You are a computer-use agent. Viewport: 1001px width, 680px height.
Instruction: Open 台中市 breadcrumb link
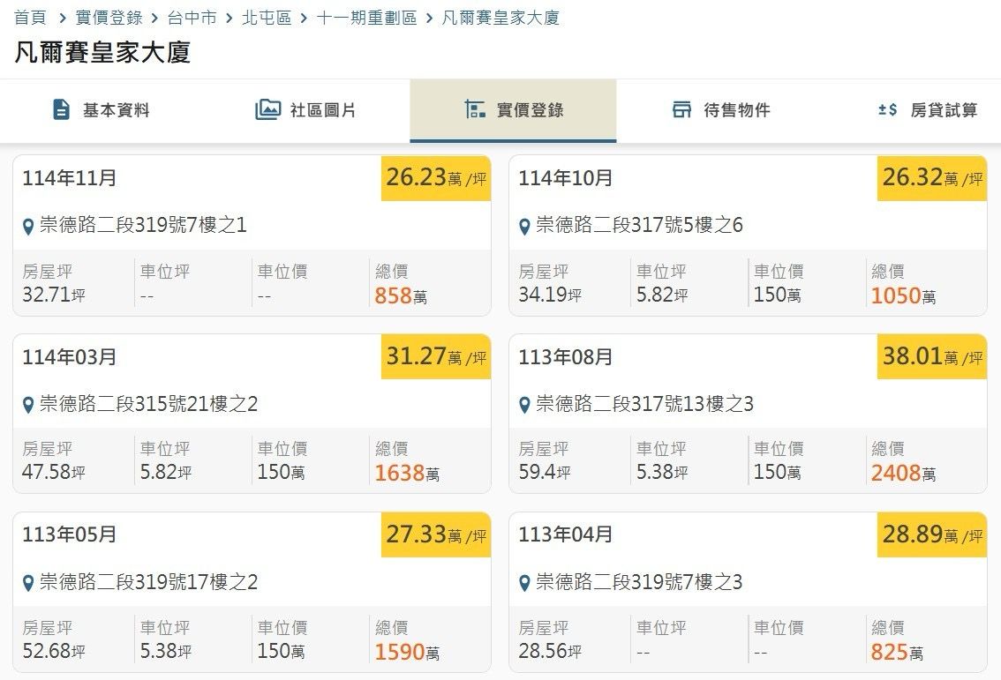point(192,18)
